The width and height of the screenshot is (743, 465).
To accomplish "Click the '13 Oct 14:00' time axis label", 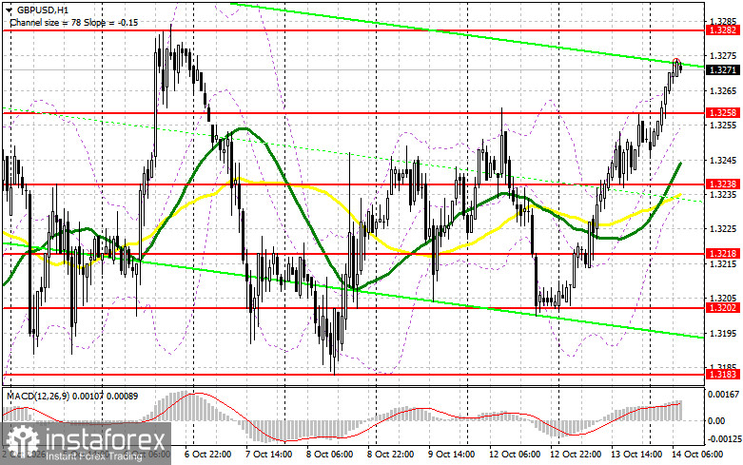I will [x=636, y=455].
